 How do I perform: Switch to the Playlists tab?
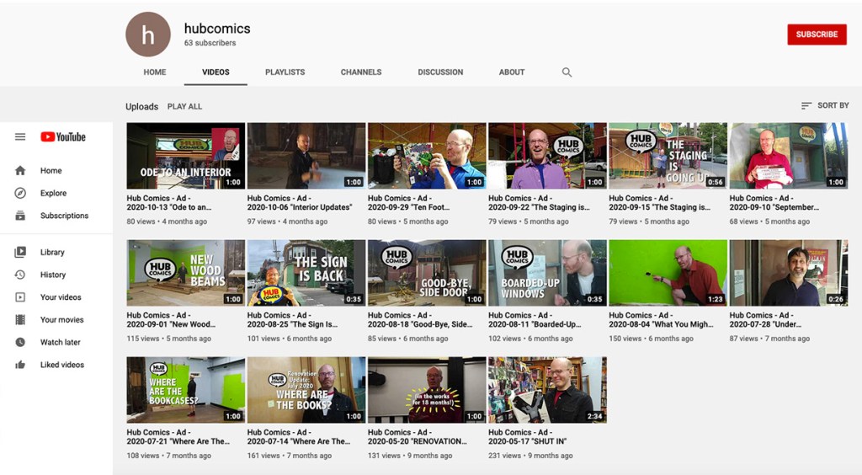[285, 72]
